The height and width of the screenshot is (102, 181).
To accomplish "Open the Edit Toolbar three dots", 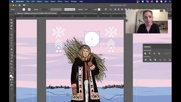I will pos(11,89).
